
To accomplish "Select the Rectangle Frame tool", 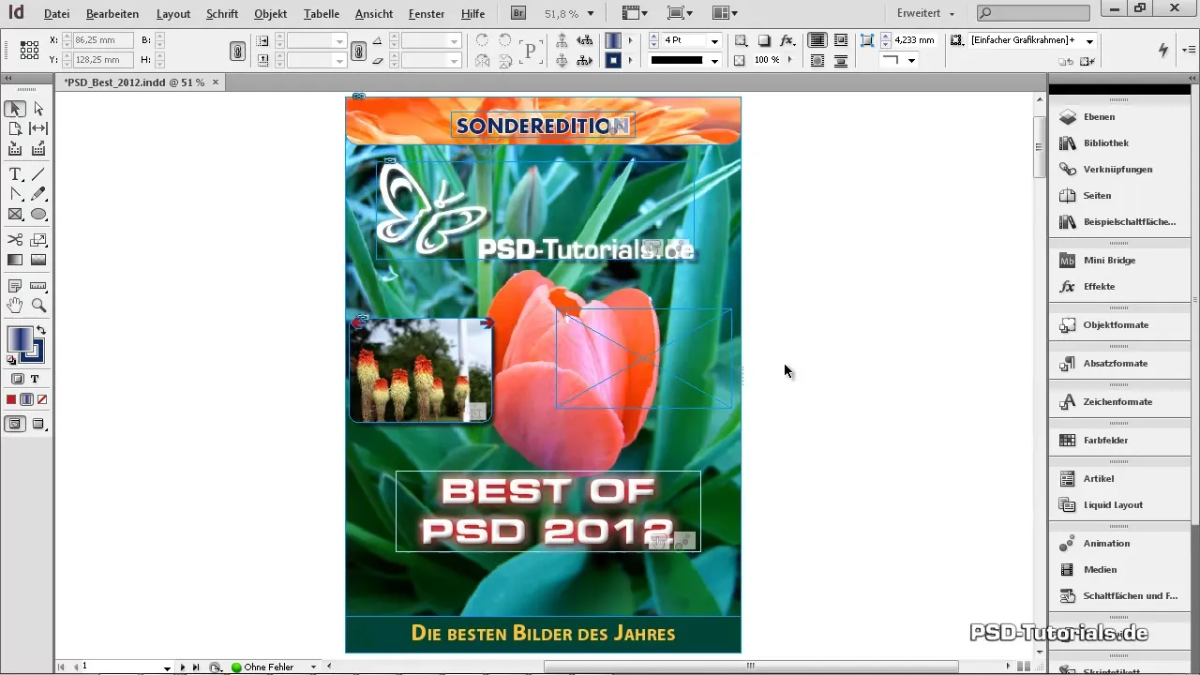I will pos(15,214).
